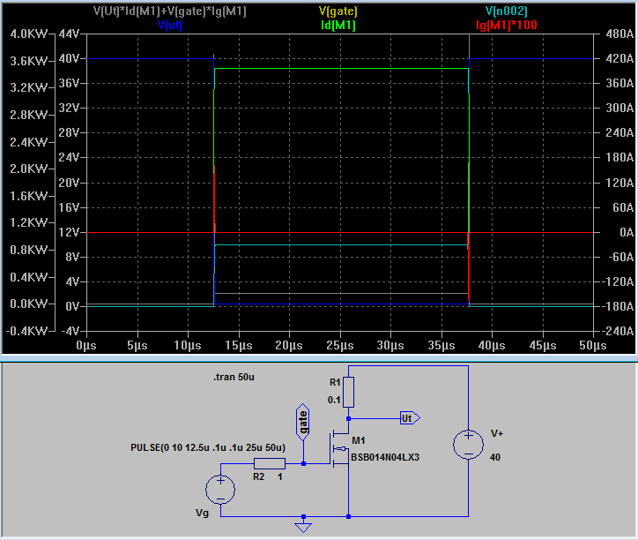This screenshot has height=540, width=638.
Task: Select the Id(M1) green trace label
Action: pyautogui.click(x=338, y=26)
